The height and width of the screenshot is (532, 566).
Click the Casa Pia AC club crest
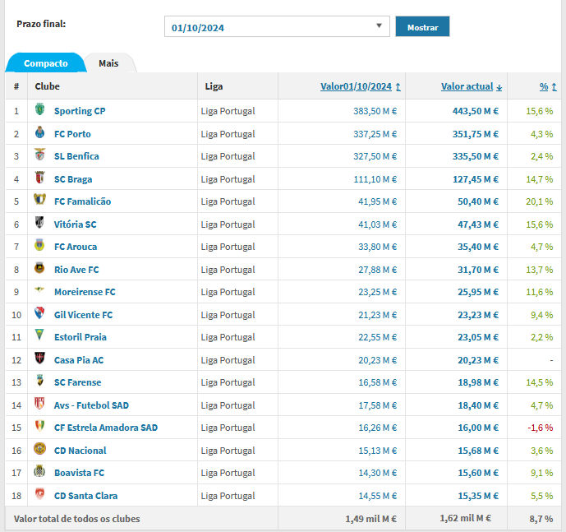pyautogui.click(x=39, y=359)
